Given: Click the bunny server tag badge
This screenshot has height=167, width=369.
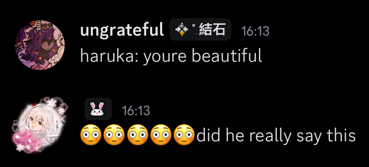Looking at the screenshot, I should click(x=98, y=109).
